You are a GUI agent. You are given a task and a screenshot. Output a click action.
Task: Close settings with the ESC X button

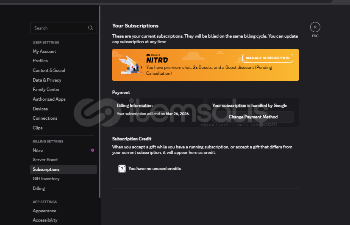coord(315,27)
